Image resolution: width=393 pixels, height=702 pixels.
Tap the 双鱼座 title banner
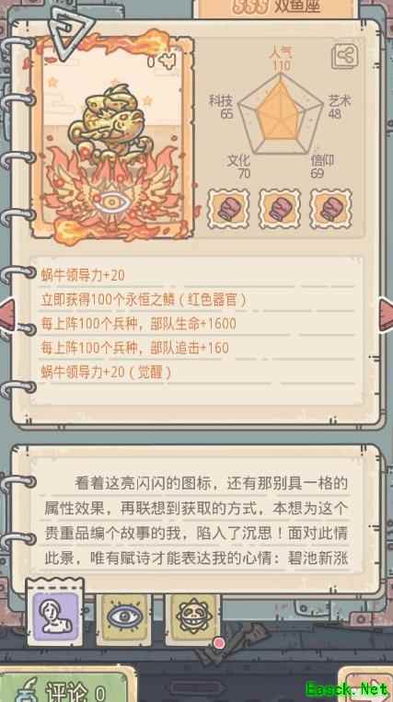pyautogui.click(x=275, y=8)
